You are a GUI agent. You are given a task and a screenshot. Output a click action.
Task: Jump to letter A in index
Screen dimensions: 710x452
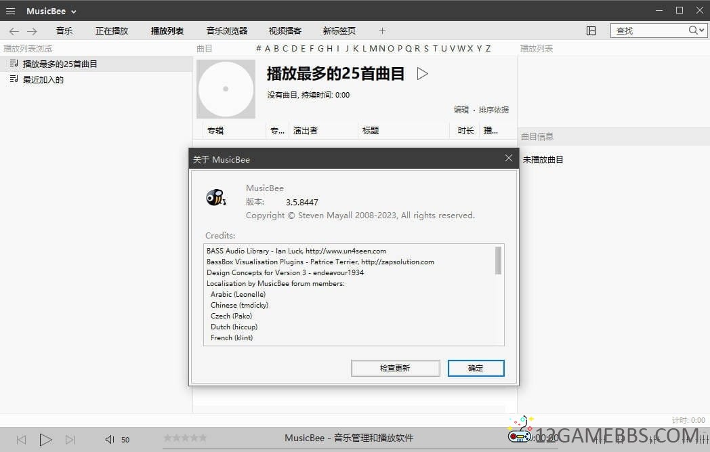click(x=268, y=49)
